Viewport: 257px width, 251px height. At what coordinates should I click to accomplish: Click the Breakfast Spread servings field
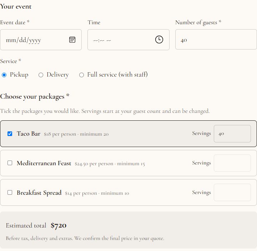click(x=232, y=193)
